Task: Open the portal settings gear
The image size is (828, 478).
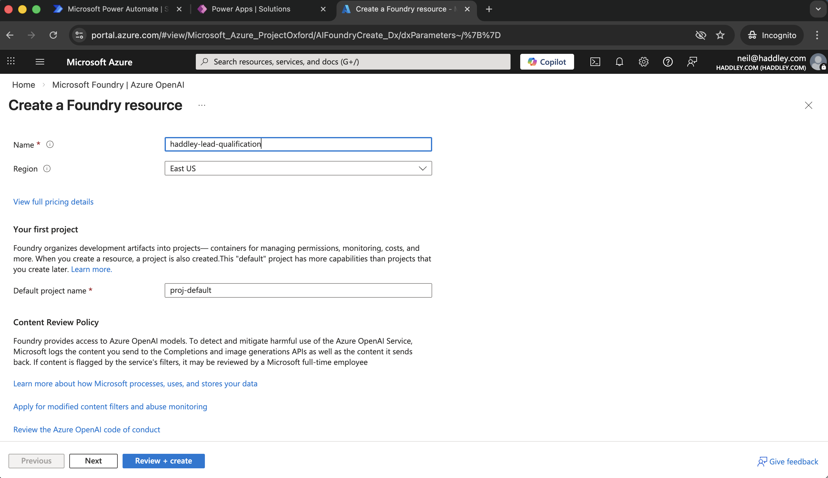Action: click(x=643, y=61)
